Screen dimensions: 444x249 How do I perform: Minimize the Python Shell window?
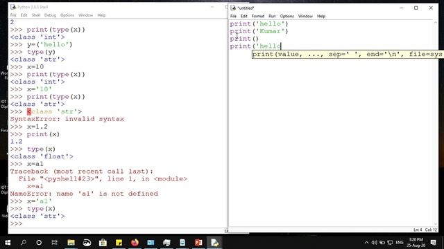212,7
